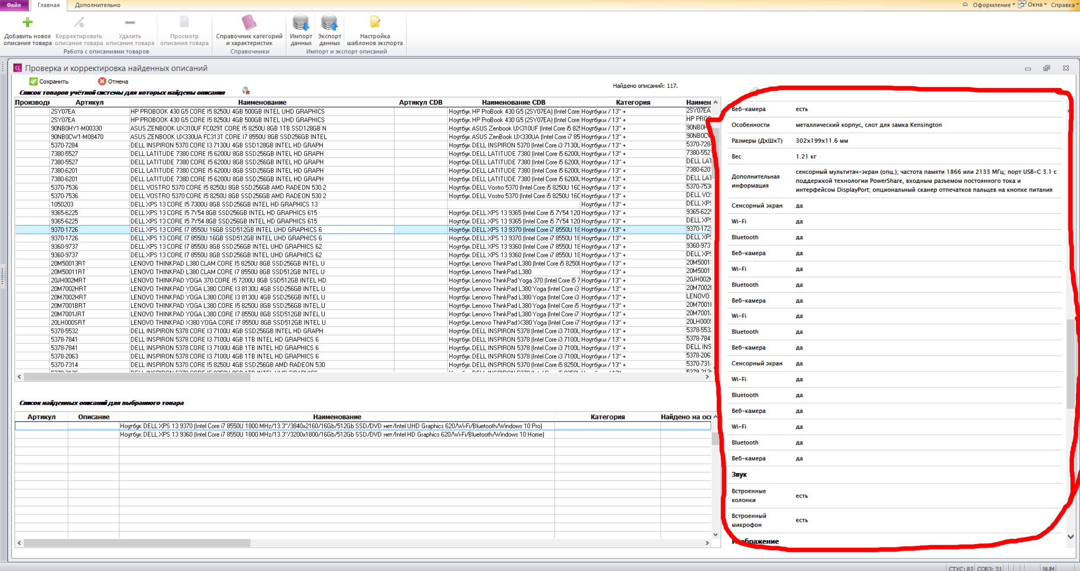
Task: Select the row with article 5378-5532
Action: (x=363, y=331)
